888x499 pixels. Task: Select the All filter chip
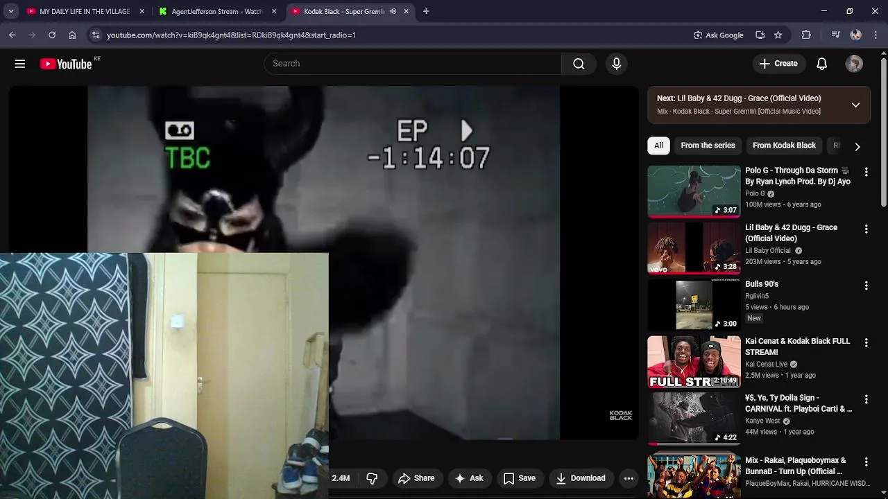click(x=658, y=146)
